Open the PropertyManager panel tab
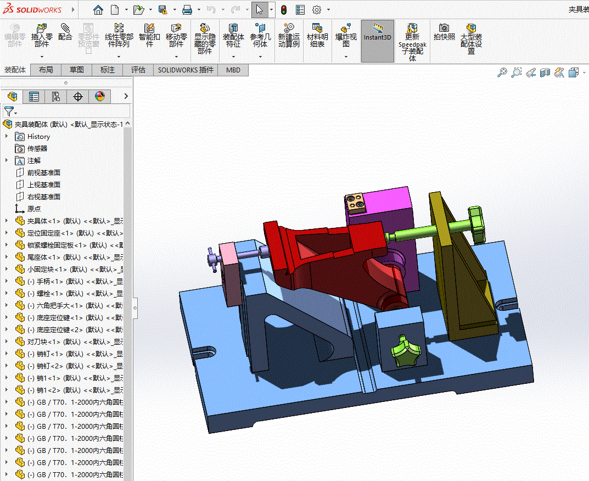The image size is (589, 481). (x=34, y=97)
